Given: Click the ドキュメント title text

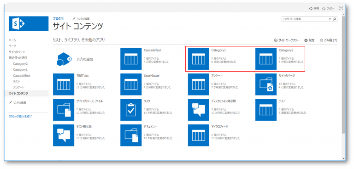Looking at the screenshot, I should point(150,126).
